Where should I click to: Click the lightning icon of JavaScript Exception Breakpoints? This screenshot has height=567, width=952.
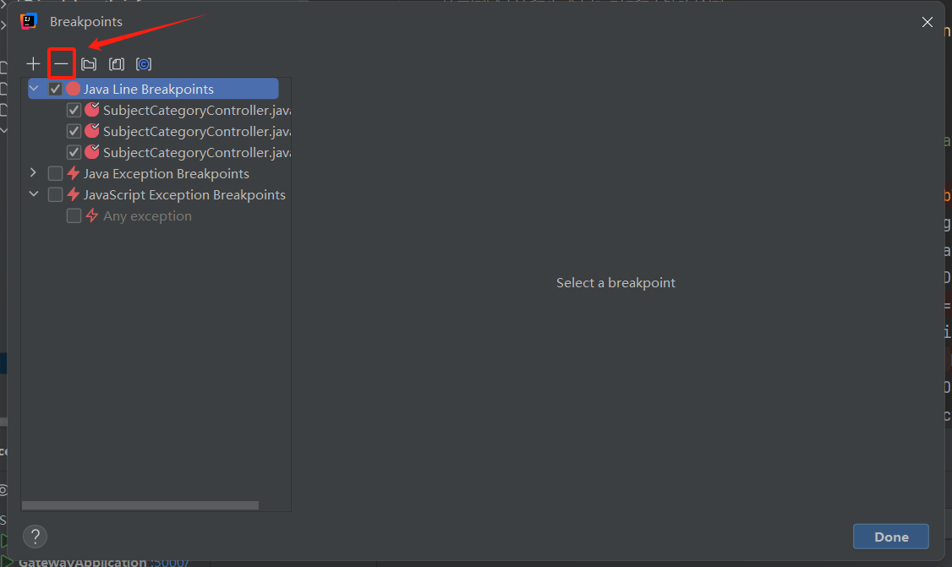tap(74, 194)
